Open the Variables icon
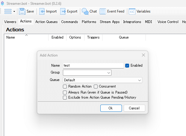The width and height of the screenshot is (186, 136). click(132, 11)
